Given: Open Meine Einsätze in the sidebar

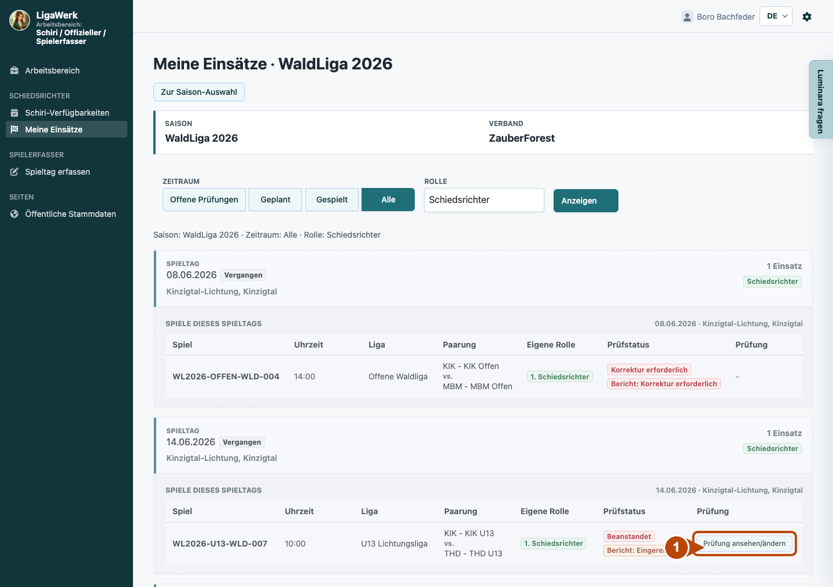Looking at the screenshot, I should click(67, 130).
